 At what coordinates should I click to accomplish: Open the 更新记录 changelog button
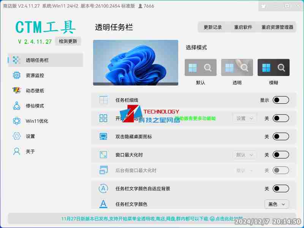(213, 27)
